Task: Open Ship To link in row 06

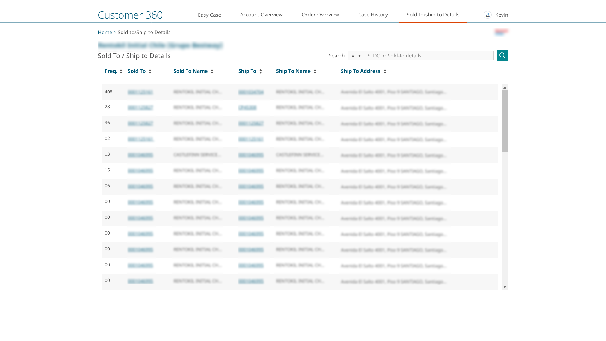Action: pyautogui.click(x=251, y=187)
